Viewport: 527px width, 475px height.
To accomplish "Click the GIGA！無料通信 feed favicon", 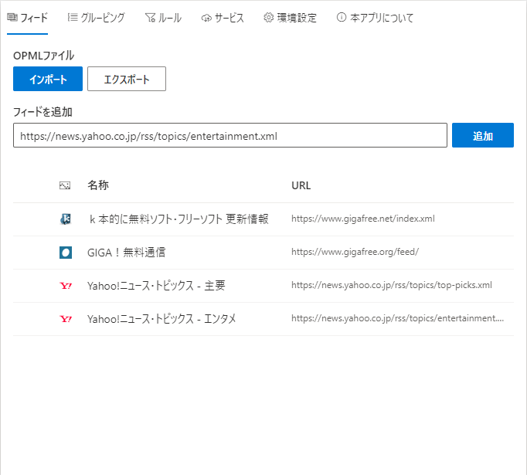I will pyautogui.click(x=66, y=253).
